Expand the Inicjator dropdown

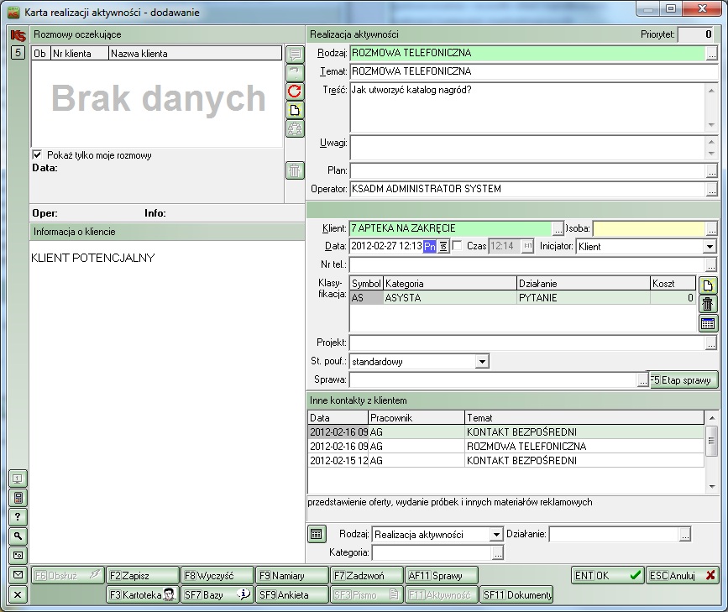click(x=710, y=247)
